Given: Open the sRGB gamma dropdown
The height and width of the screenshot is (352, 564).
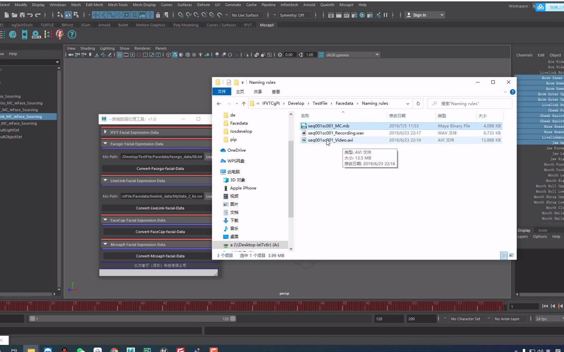Looking at the screenshot, I should coord(377,55).
